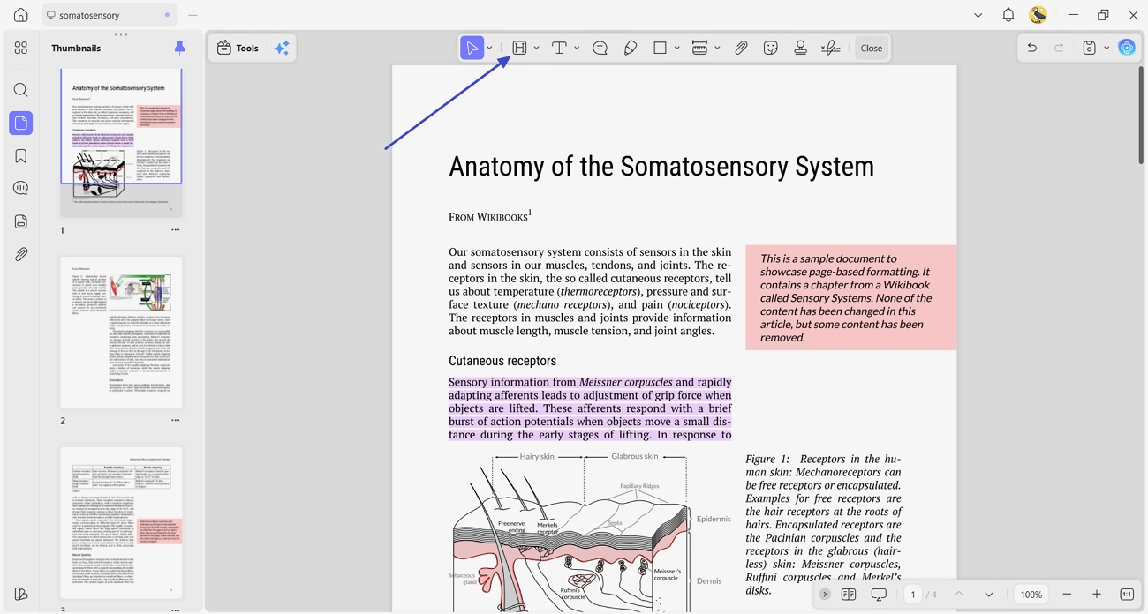
Task: Select page 3 thumbnail
Action: click(121, 523)
